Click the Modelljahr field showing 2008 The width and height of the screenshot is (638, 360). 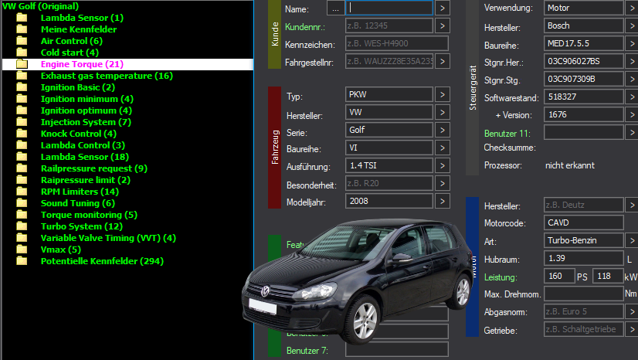[389, 201]
